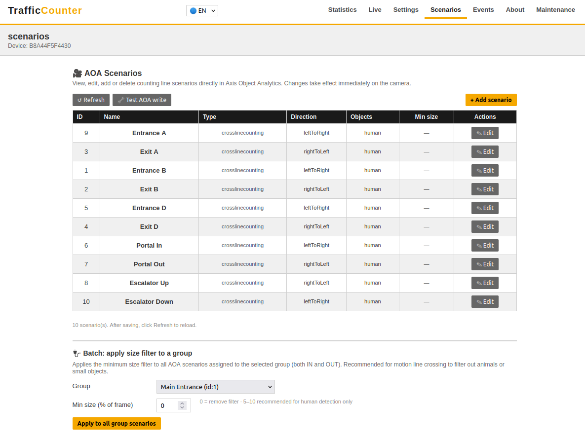Viewport: 585px width, 438px height.
Task: Select the Entrance A name cell
Action: pos(149,133)
